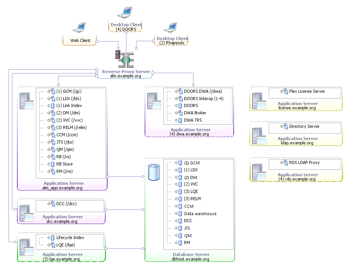The height and width of the screenshot is (266, 347).
Task: Select the (1) GCM database entry
Action: (187, 163)
